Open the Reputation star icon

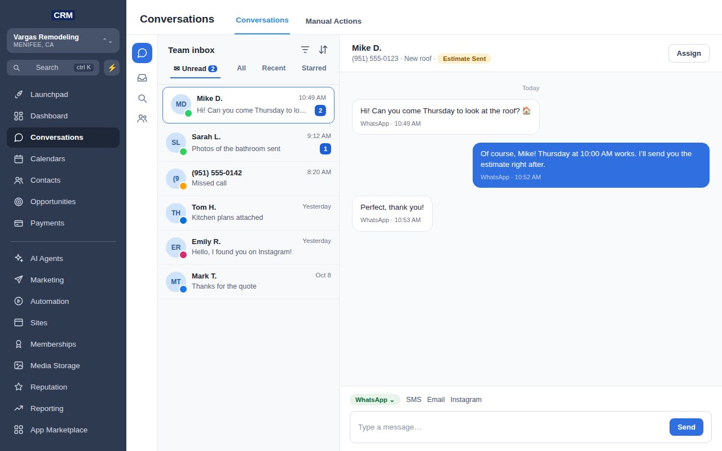click(x=19, y=387)
